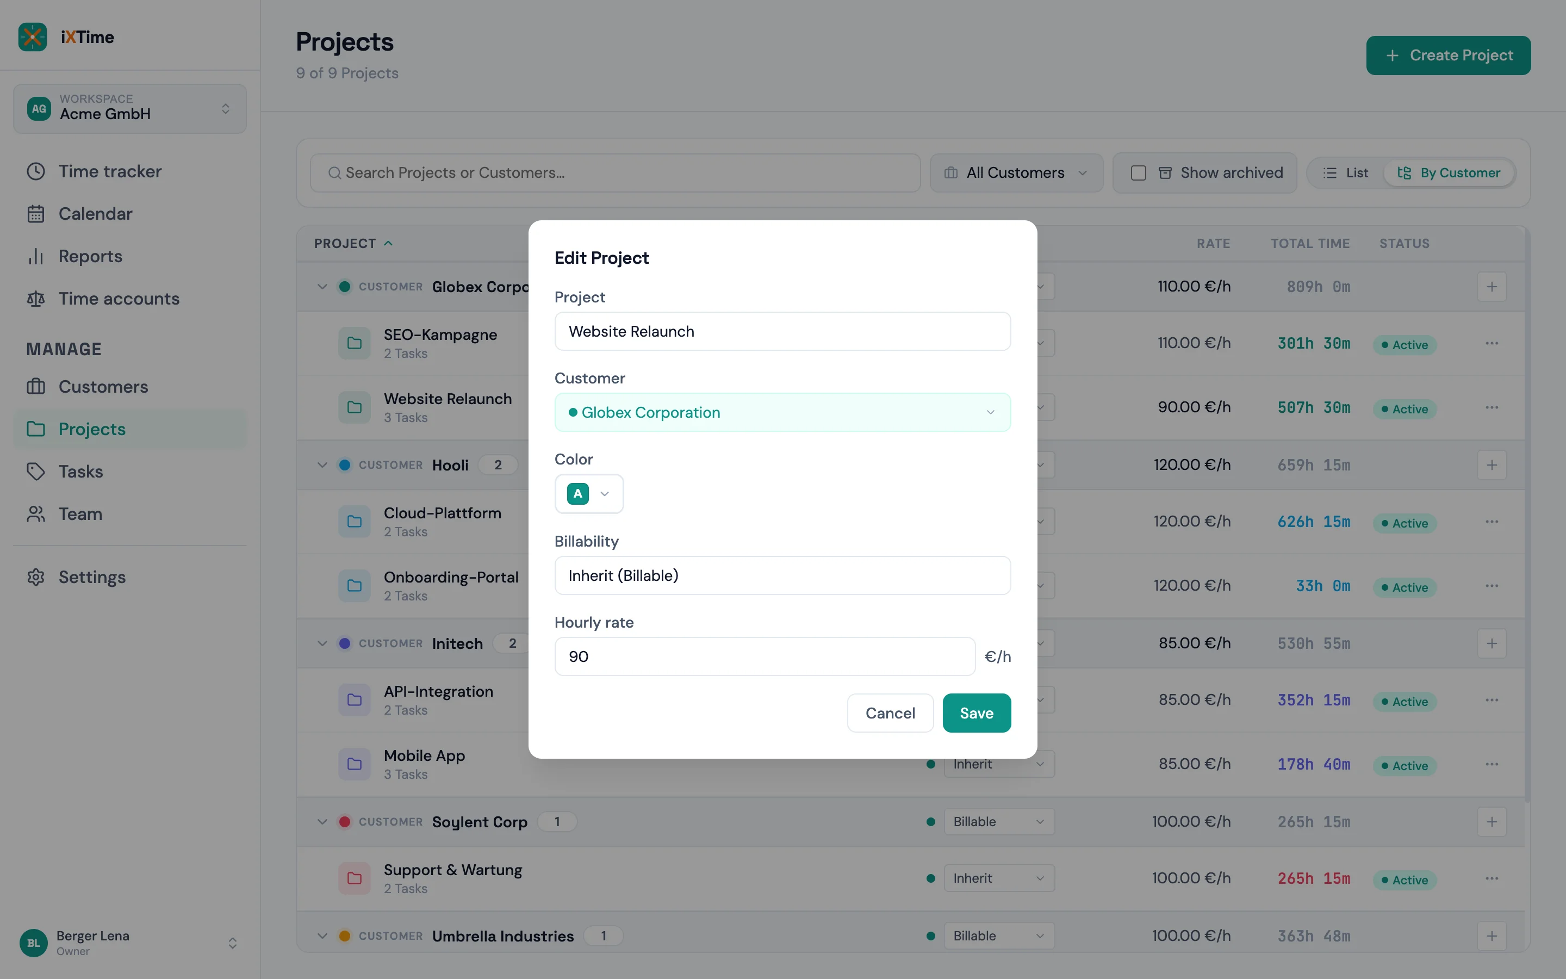Click the Search Projects or Customers field
The image size is (1566, 979).
[615, 173]
